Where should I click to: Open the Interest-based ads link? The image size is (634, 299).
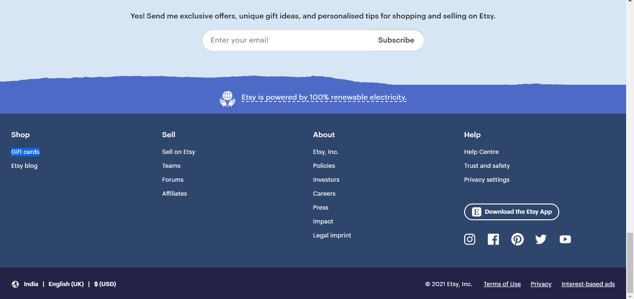(x=588, y=284)
